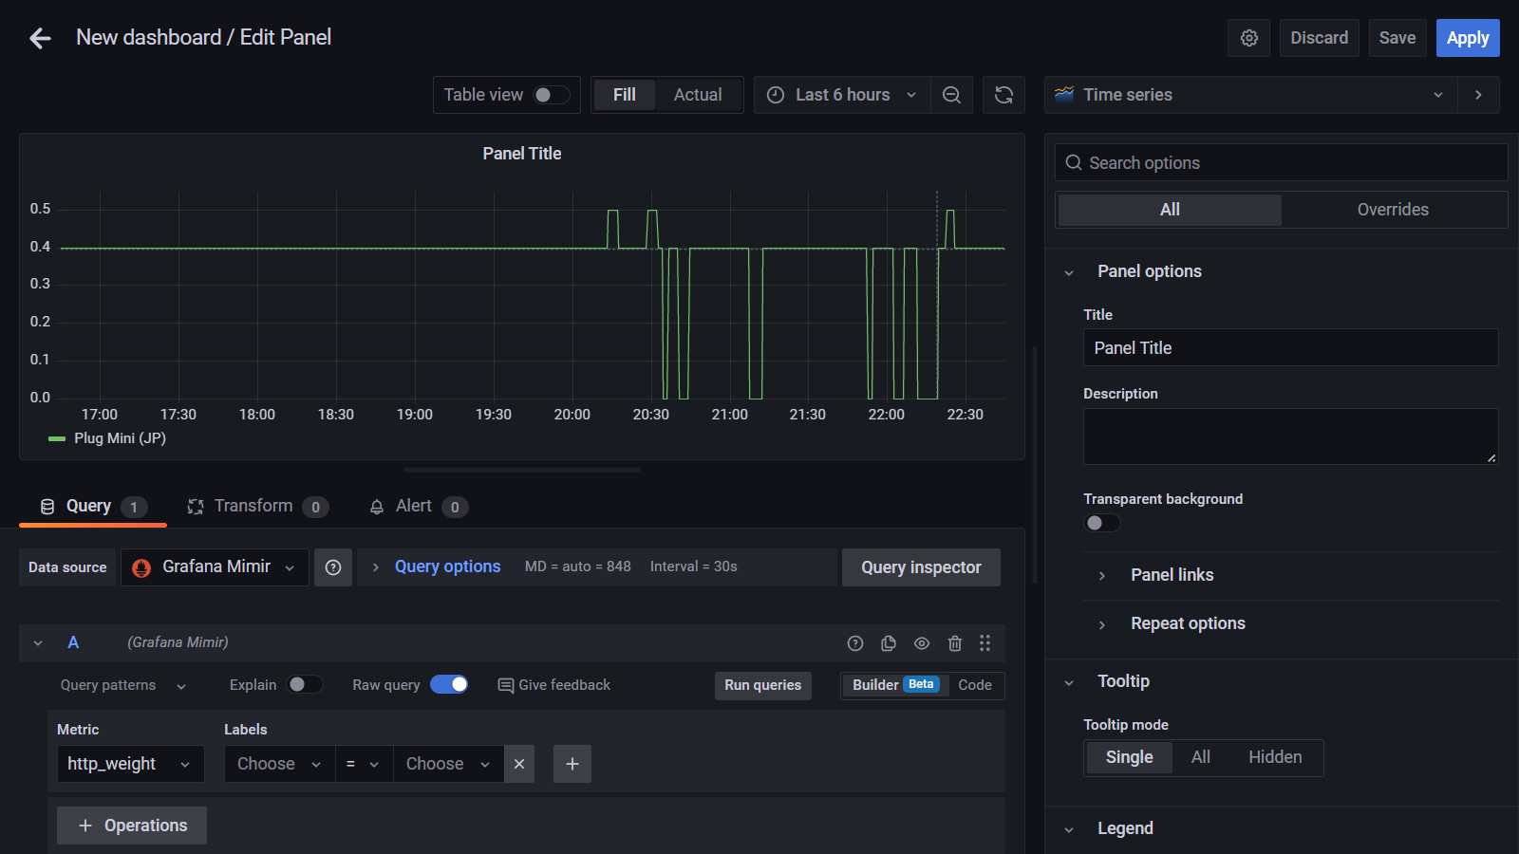
Task: Enable the Transparent background switch
Action: tap(1102, 523)
